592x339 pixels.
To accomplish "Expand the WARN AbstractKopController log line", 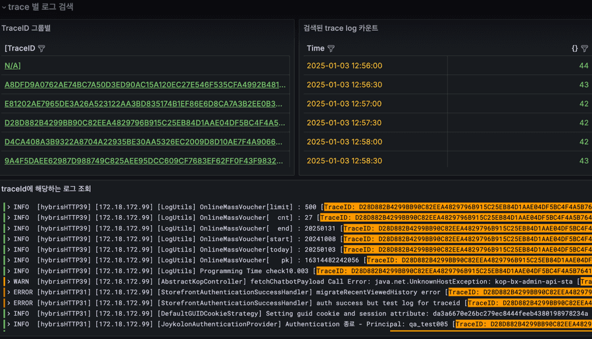I will click(9, 282).
